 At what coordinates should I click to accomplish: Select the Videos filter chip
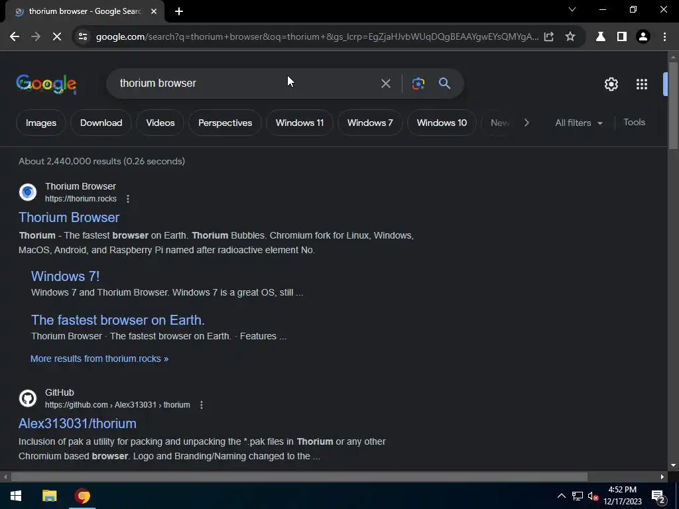[x=160, y=123]
